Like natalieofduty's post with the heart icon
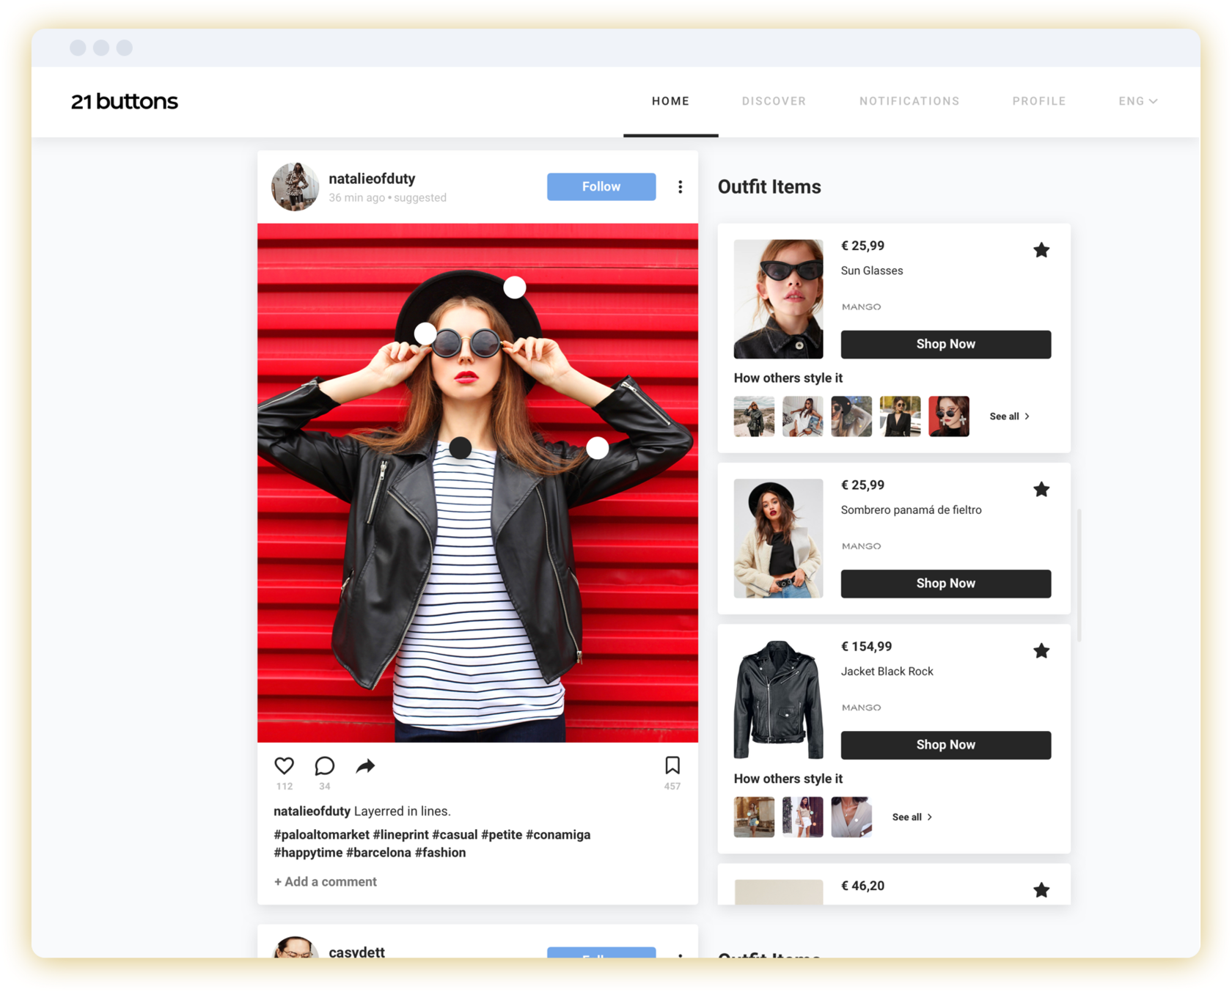Viewport: 1232px width, 992px height. 284,766
